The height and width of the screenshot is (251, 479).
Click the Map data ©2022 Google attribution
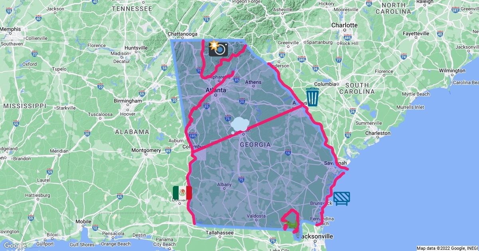tap(447, 248)
